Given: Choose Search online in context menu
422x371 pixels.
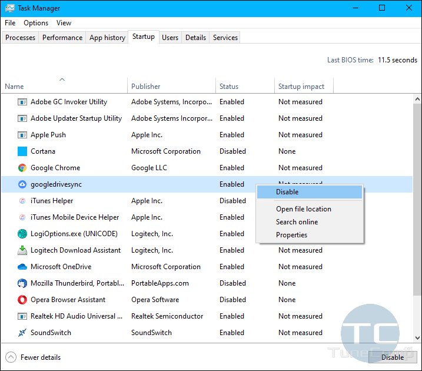Looking at the screenshot, I should pyautogui.click(x=310, y=222).
